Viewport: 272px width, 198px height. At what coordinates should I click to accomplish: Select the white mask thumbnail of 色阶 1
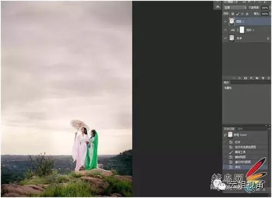click(x=242, y=30)
